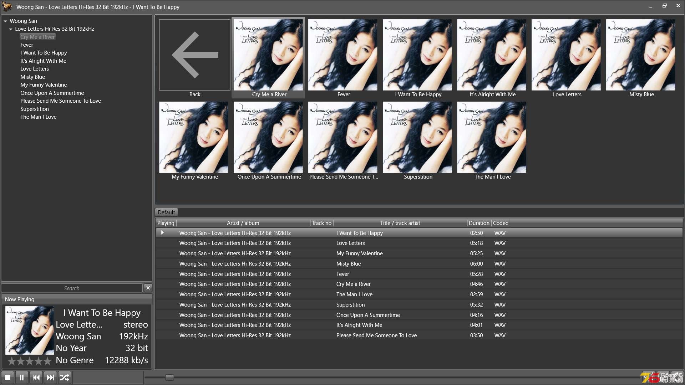
Task: Stop playback with the stop button
Action: point(7,377)
